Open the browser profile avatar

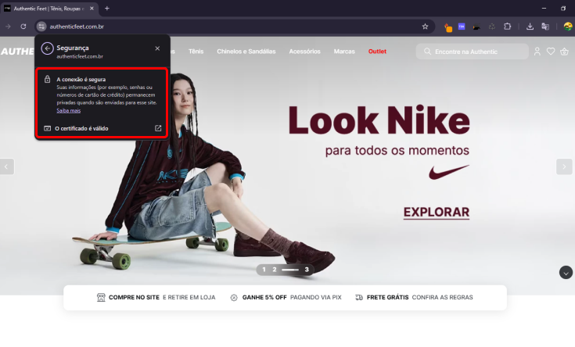click(x=568, y=27)
